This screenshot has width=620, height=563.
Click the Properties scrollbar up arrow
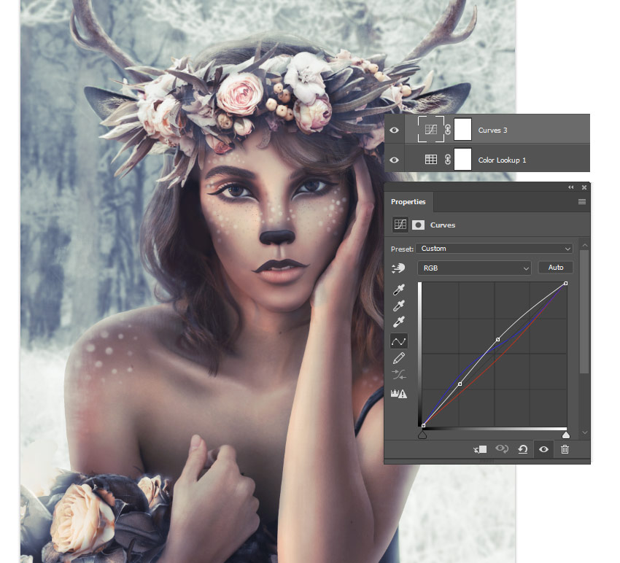pyautogui.click(x=584, y=246)
